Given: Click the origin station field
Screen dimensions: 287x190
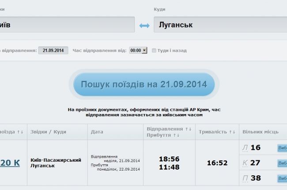Looking at the screenshot, I should click(66, 25).
